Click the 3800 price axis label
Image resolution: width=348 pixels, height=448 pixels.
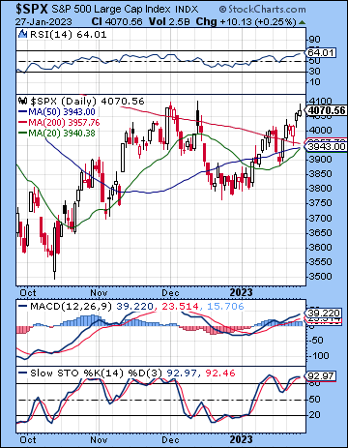320,188
